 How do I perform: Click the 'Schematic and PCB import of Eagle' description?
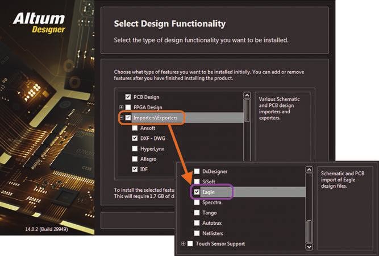(x=342, y=180)
